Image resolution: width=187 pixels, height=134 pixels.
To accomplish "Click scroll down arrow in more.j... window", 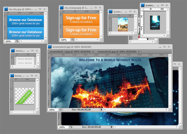I will [x=38, y=63].
